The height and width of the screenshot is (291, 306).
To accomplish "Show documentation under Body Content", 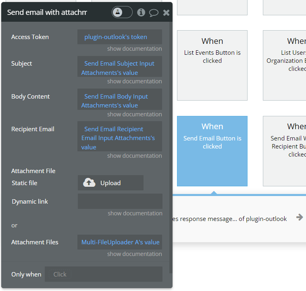I will [134, 114].
